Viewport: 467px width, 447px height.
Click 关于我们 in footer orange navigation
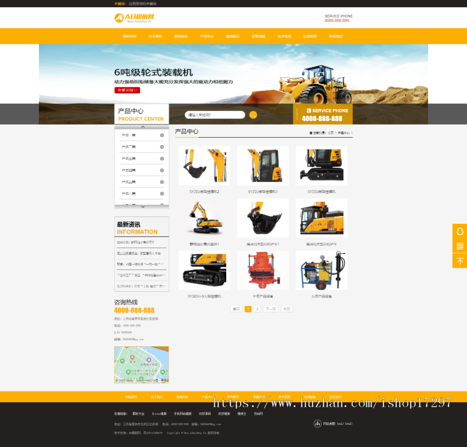coord(157,397)
